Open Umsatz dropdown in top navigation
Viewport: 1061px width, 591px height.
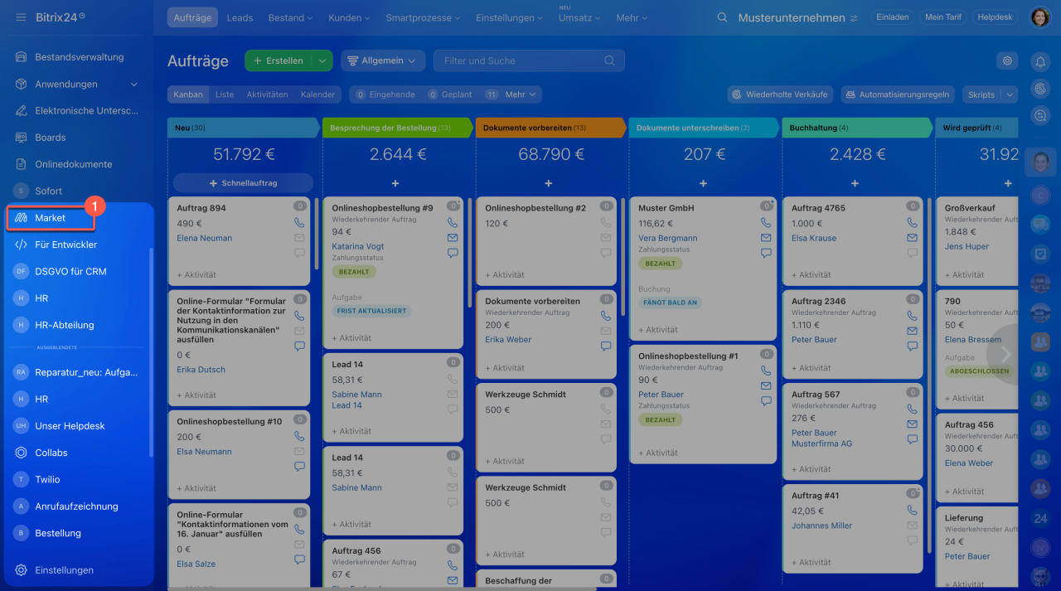point(579,17)
